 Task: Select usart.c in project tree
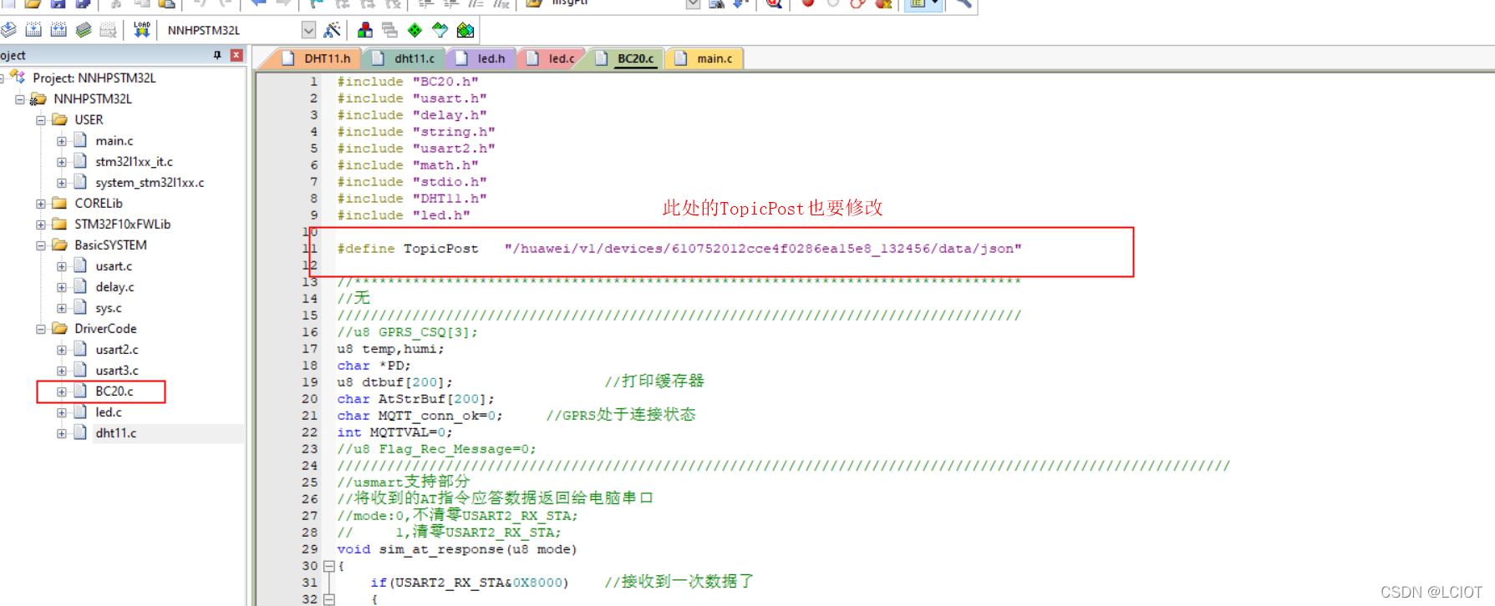tap(114, 266)
